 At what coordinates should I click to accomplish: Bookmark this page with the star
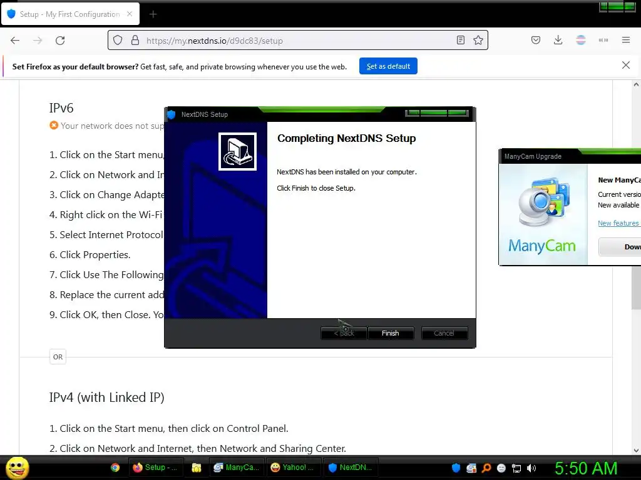pyautogui.click(x=478, y=41)
